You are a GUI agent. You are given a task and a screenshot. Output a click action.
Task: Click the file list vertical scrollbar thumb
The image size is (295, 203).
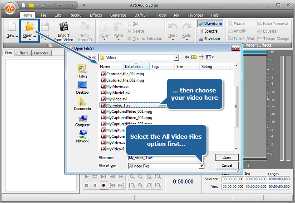pyautogui.click(x=236, y=106)
